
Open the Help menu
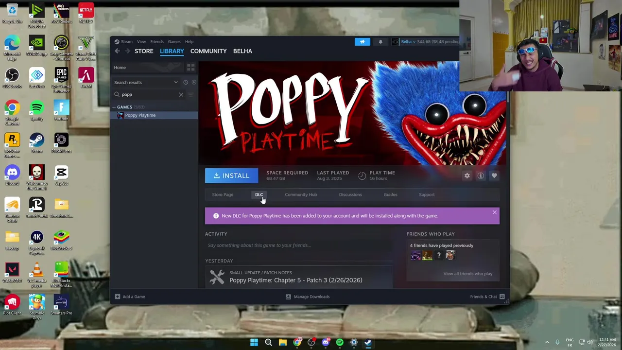(x=189, y=42)
